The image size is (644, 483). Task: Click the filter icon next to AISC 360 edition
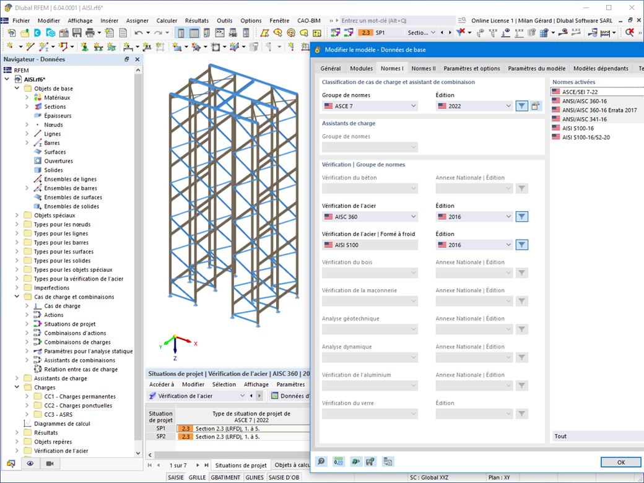(x=521, y=216)
